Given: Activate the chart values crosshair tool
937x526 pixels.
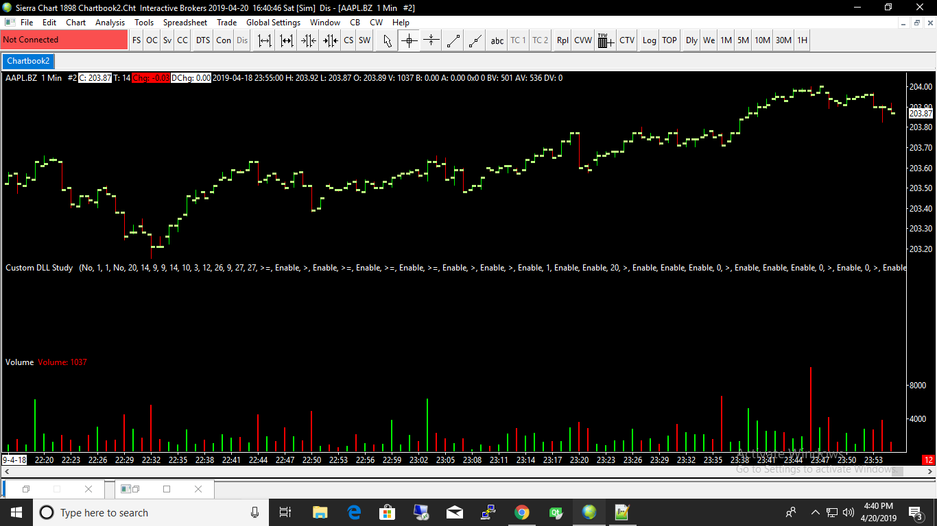Looking at the screenshot, I should click(410, 40).
